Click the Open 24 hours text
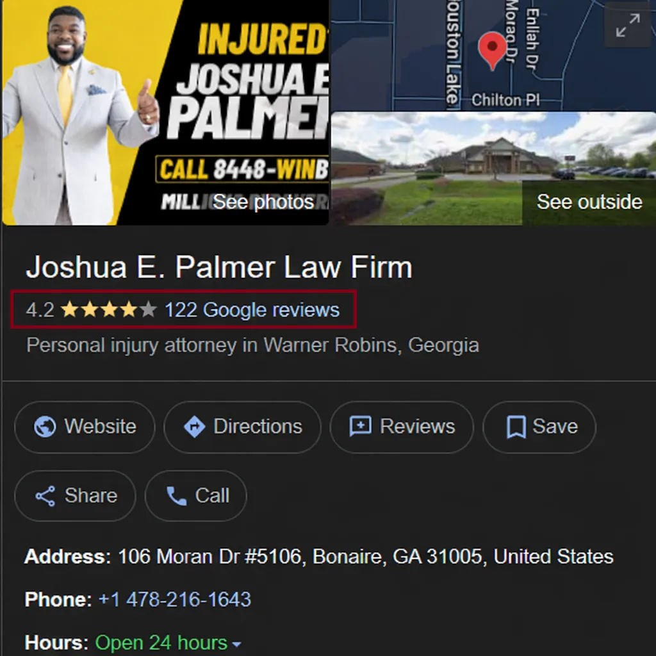Viewport: 656px width, 656px height. pyautogui.click(x=161, y=643)
